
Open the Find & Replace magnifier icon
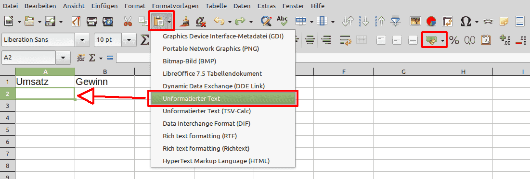[266, 21]
